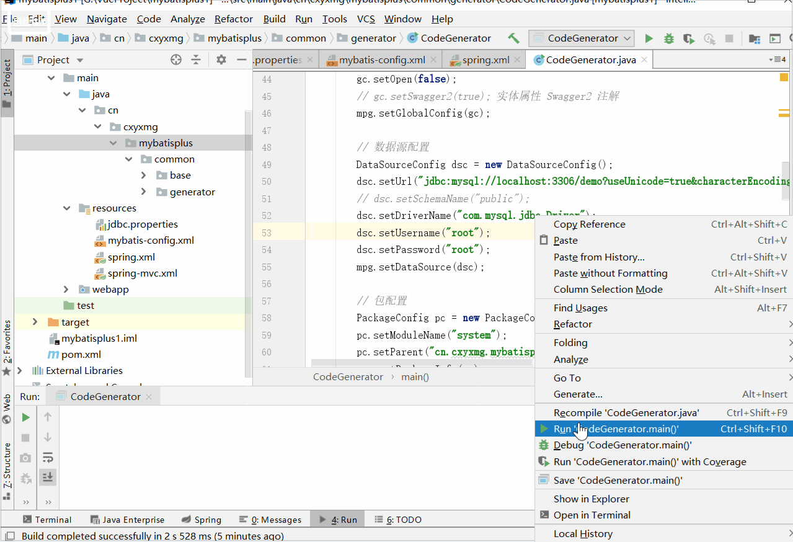The width and height of the screenshot is (793, 542).
Task: Click the down stack trace arrow
Action: click(48, 438)
